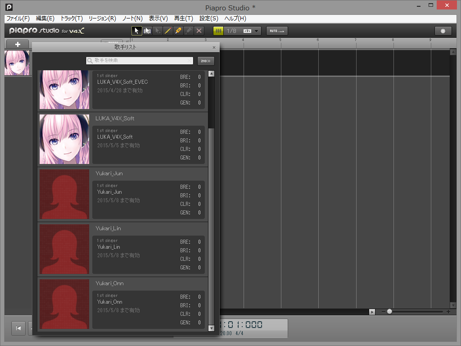Close the 歌手リスト singer list panel
This screenshot has width=461, height=346.
pyautogui.click(x=214, y=47)
